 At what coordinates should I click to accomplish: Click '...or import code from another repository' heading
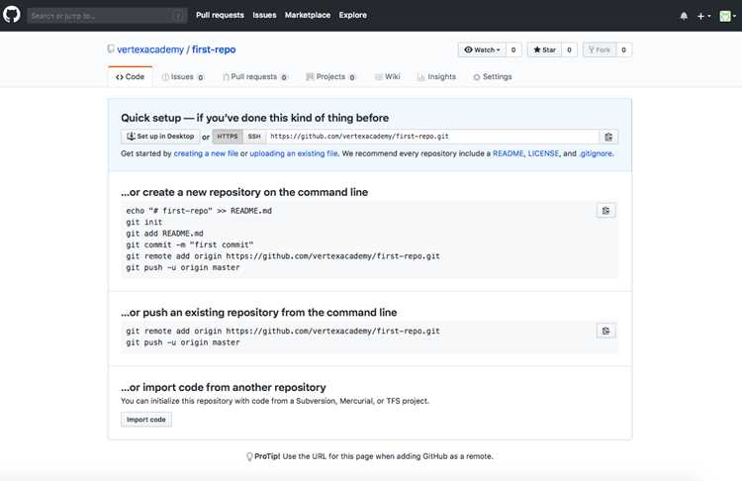(224, 387)
